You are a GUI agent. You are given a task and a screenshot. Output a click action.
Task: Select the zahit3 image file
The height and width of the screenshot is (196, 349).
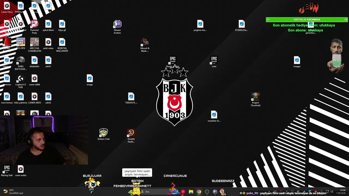[48, 98]
